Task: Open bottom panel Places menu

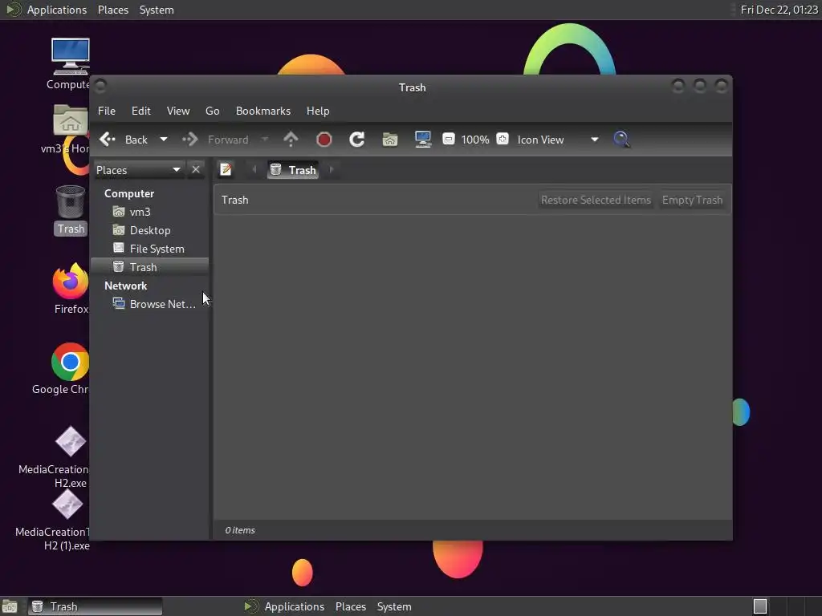Action: coord(350,606)
